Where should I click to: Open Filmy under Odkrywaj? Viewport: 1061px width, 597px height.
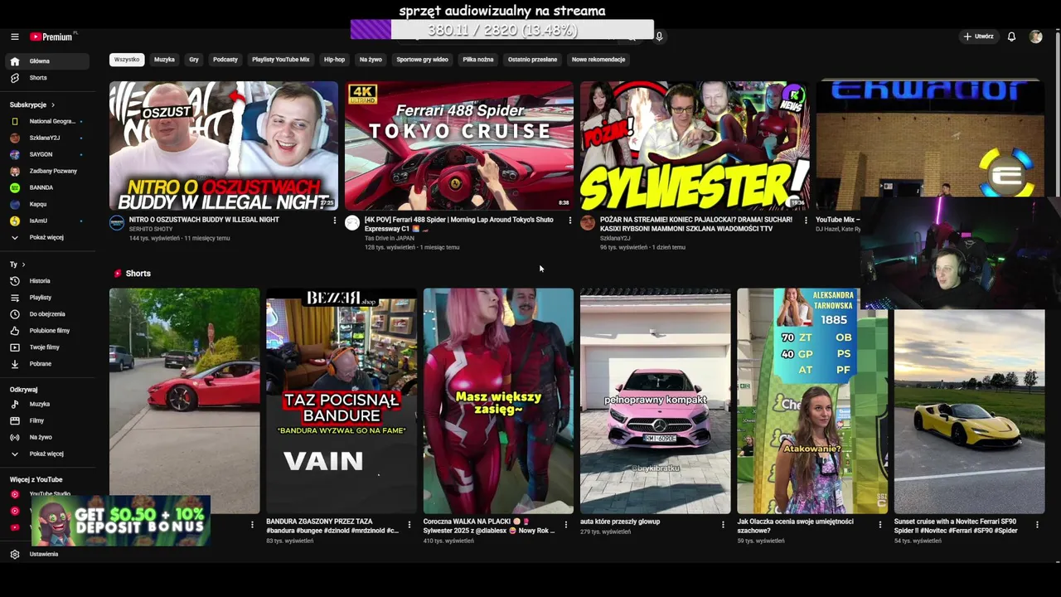tap(48, 420)
